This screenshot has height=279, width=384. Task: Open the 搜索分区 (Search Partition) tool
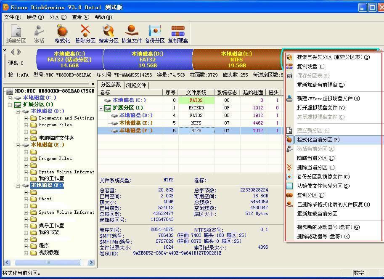(x=108, y=33)
